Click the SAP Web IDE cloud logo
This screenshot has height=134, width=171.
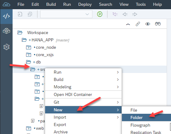click(6, 5)
